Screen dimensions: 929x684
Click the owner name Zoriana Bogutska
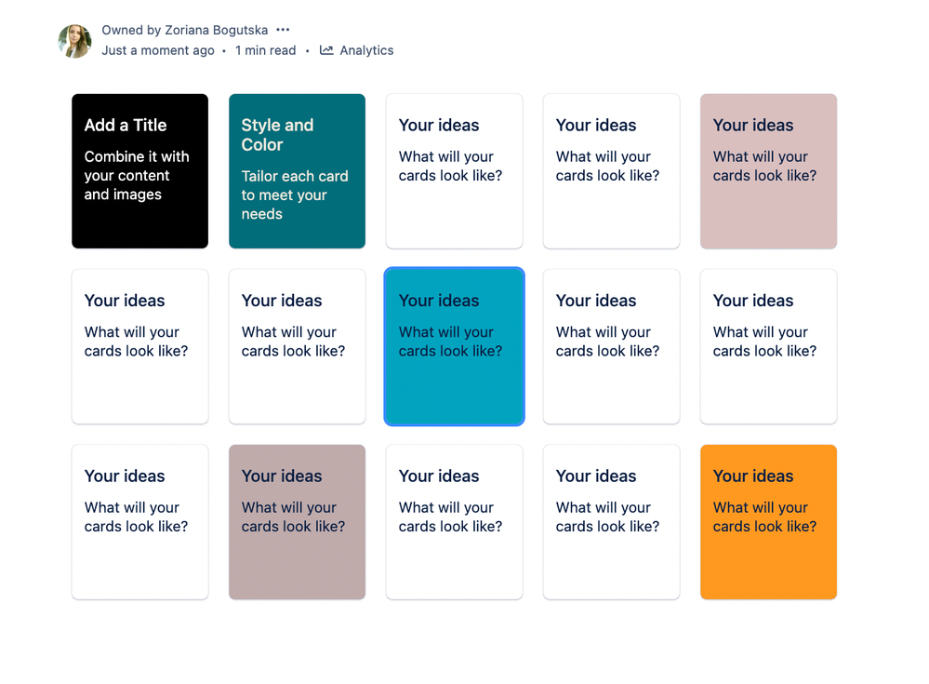point(216,30)
